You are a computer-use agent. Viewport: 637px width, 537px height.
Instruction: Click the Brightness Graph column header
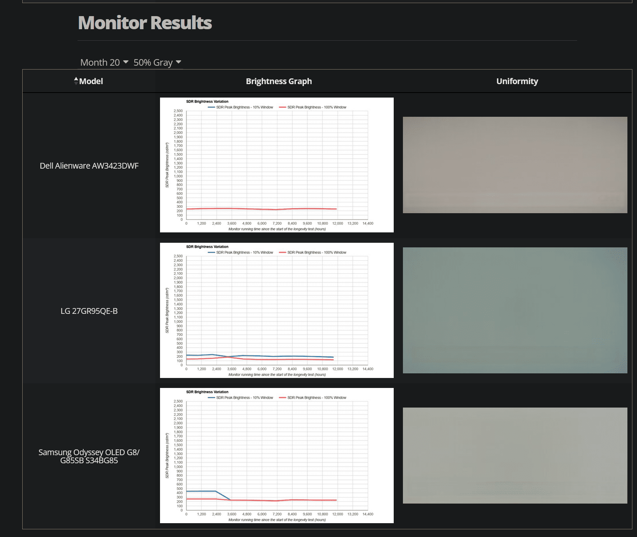point(279,81)
